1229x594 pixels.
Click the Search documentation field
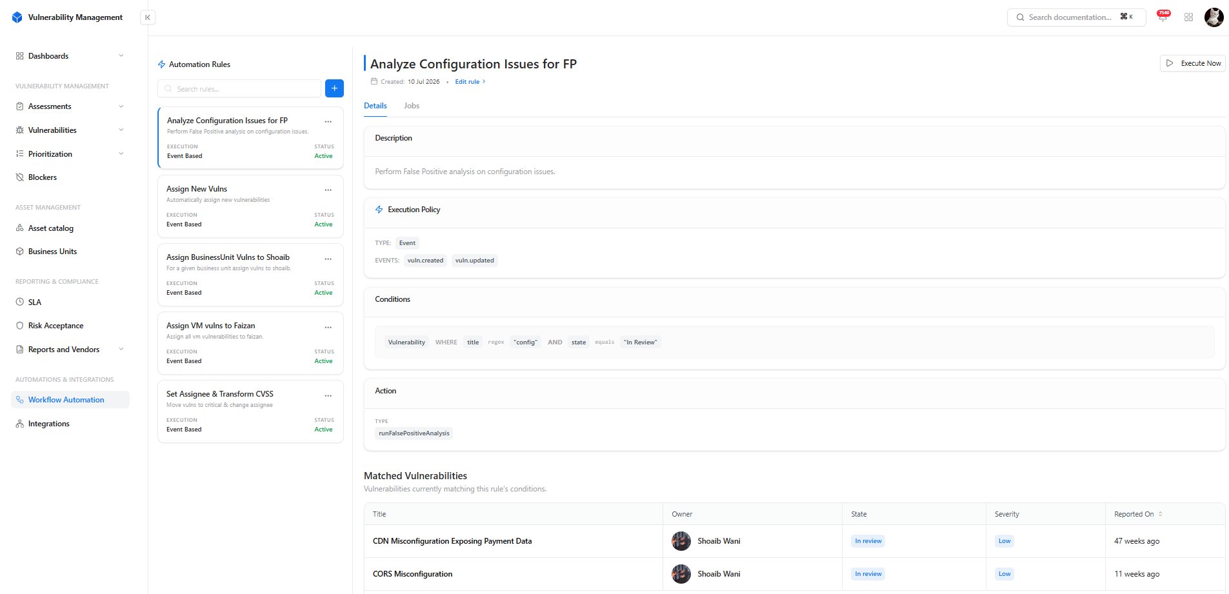click(1076, 17)
